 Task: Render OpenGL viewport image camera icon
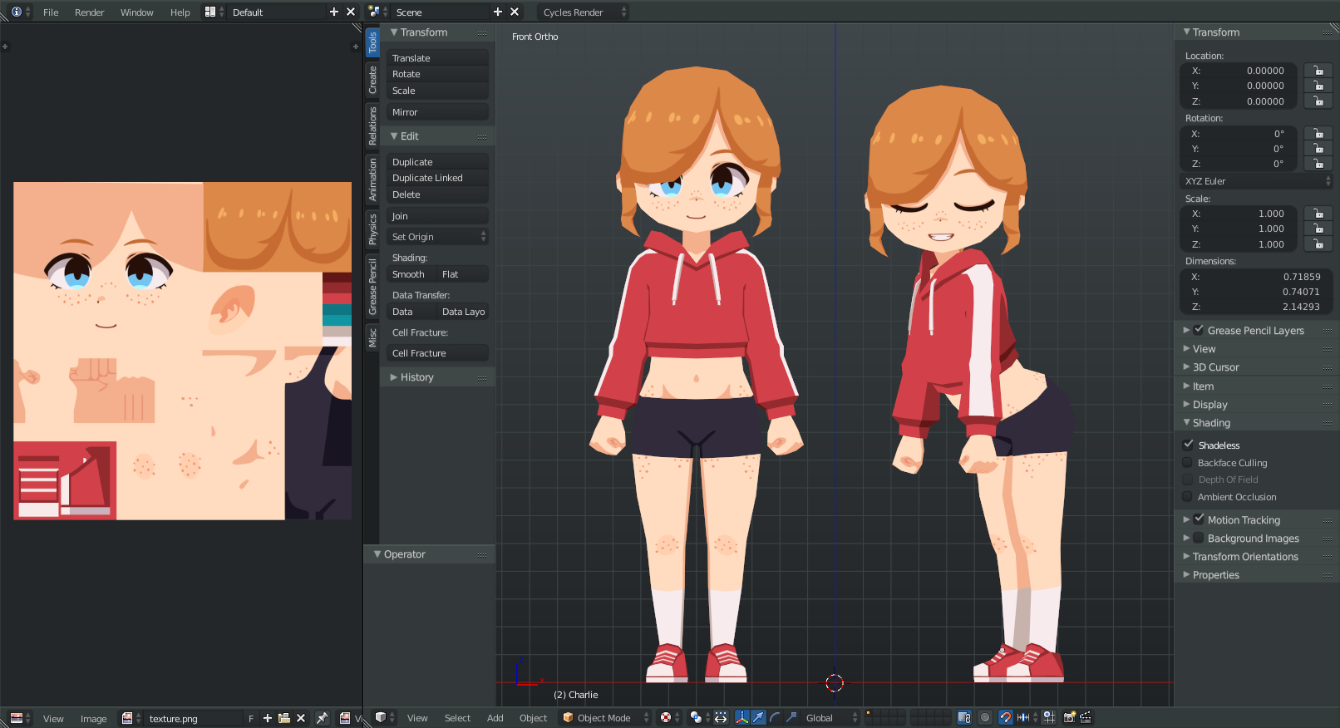tap(1069, 717)
